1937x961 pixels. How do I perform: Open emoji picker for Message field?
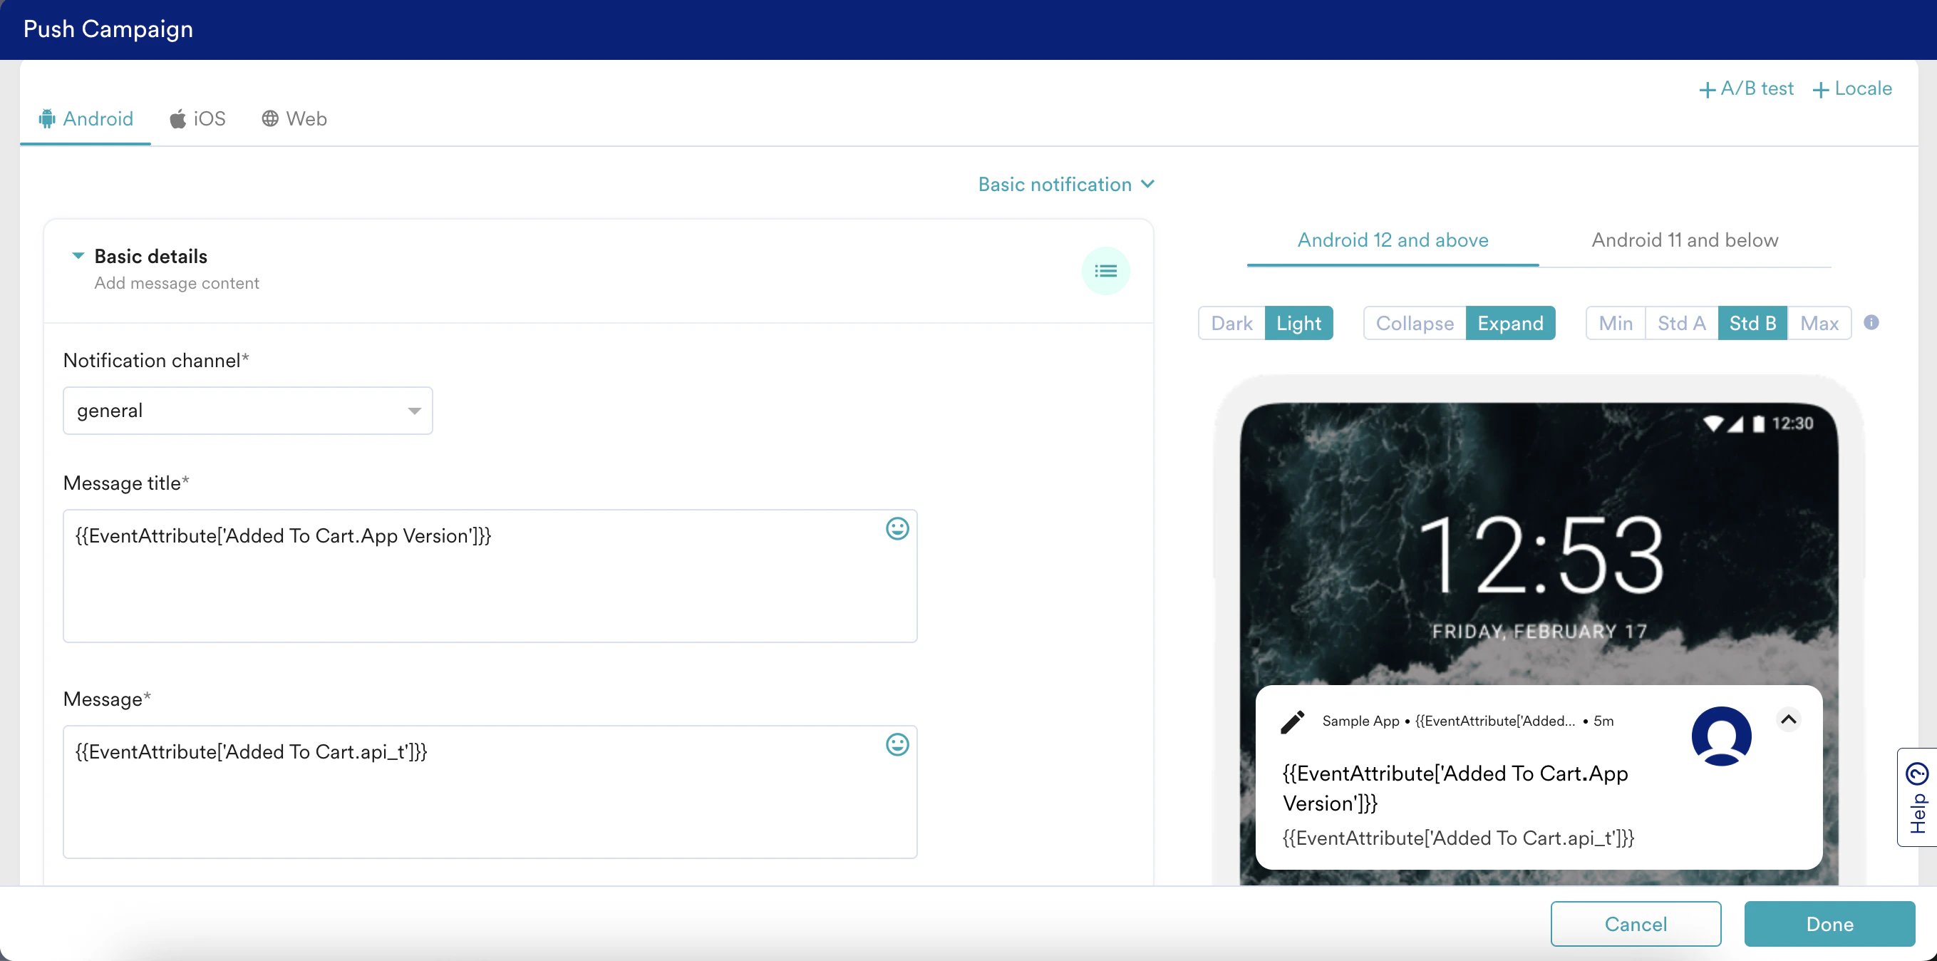(897, 744)
